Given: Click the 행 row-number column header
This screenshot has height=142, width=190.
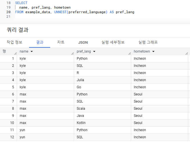Looking at the screenshot, I should (x=4, y=51).
